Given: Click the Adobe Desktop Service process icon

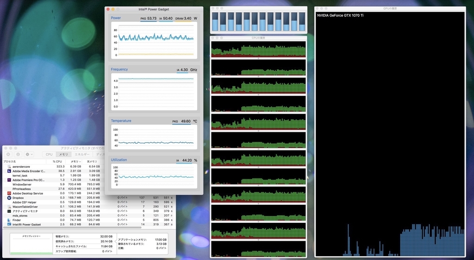Looking at the screenshot, I should (9, 193).
